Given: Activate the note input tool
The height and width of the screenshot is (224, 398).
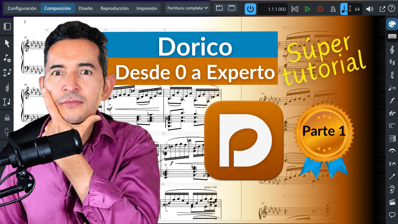Looking at the screenshot, I should pyautogui.click(x=7, y=58).
